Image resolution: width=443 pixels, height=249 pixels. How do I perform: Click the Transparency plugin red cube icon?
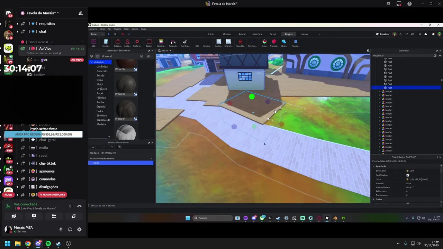click(x=274, y=42)
